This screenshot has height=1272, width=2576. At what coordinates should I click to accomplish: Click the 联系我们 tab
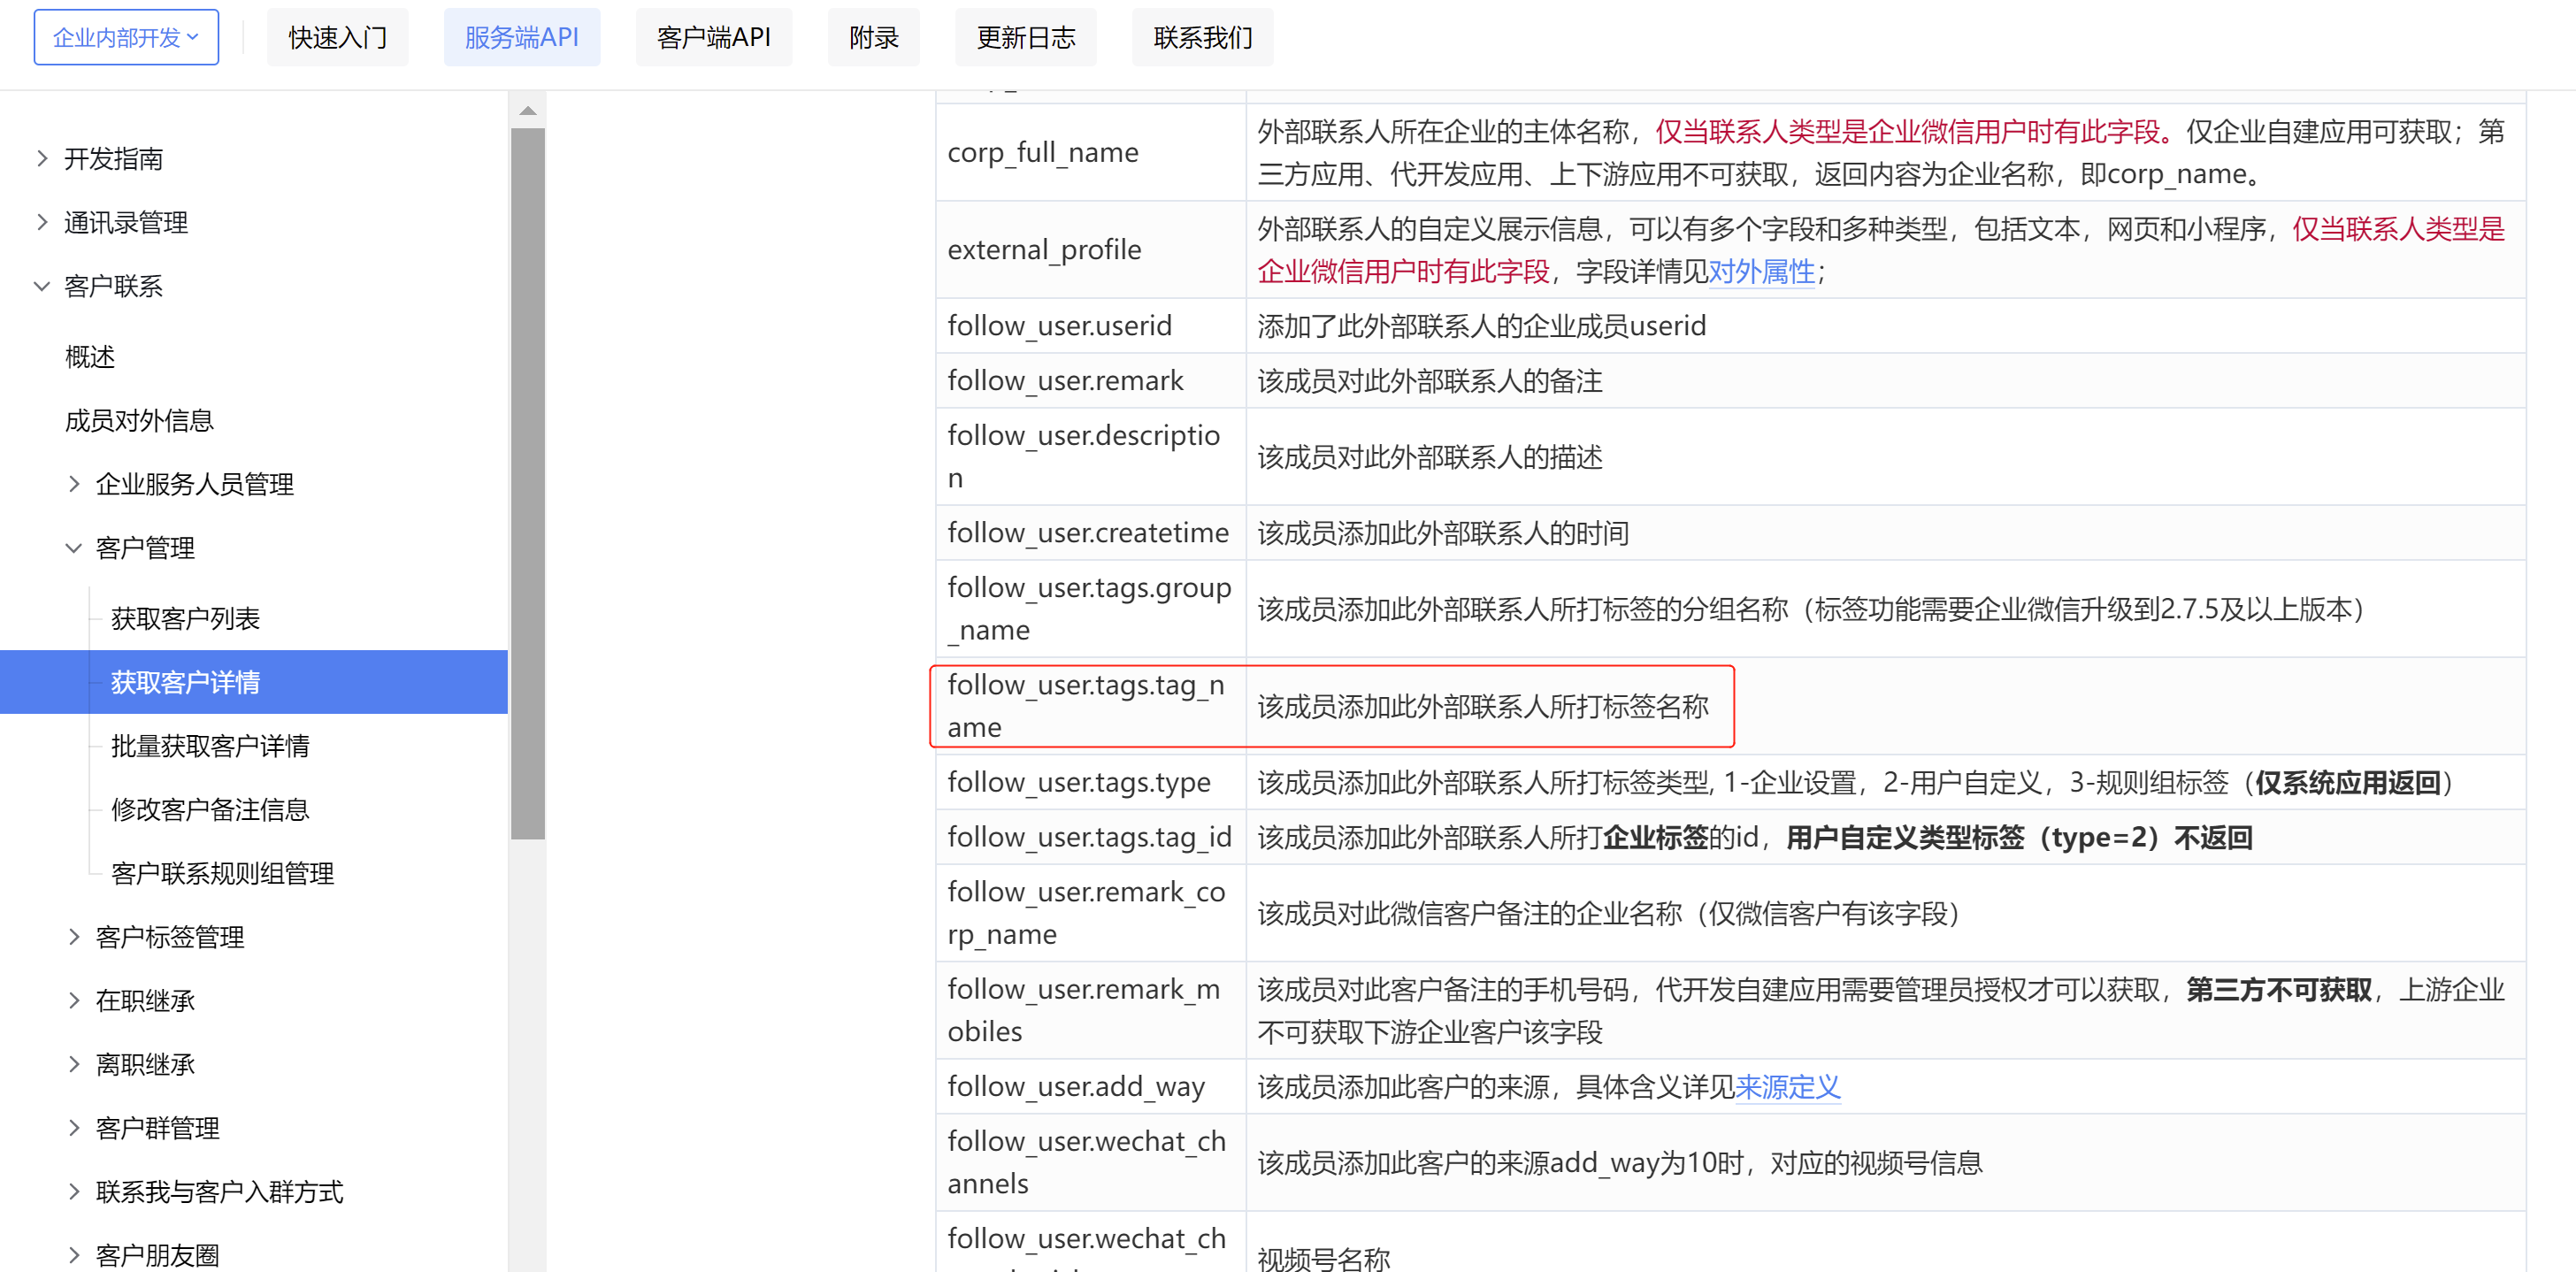(x=1202, y=38)
